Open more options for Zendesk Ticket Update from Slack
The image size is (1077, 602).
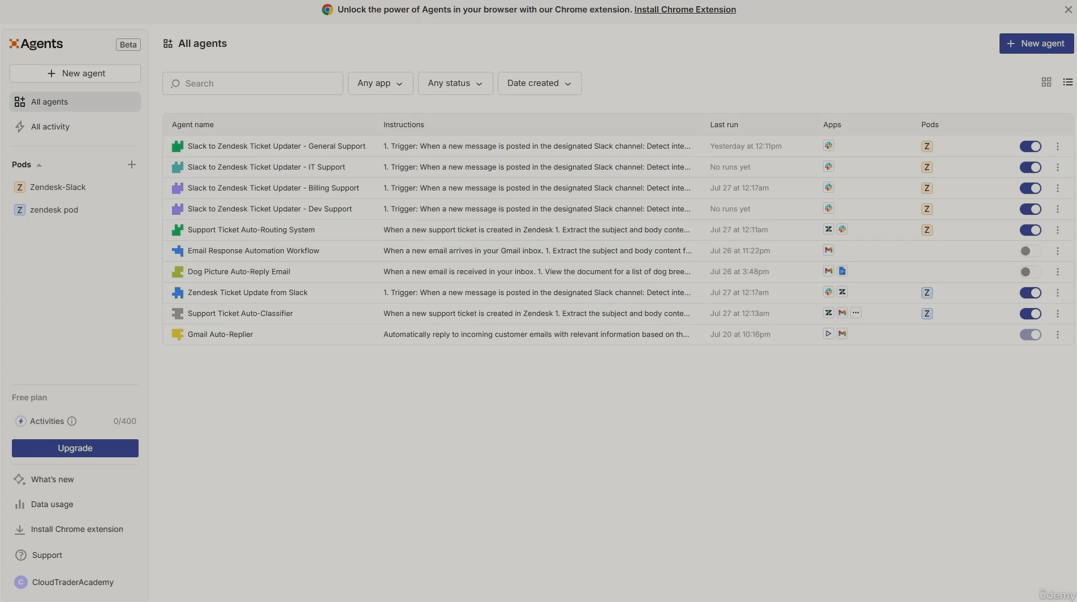(1058, 293)
